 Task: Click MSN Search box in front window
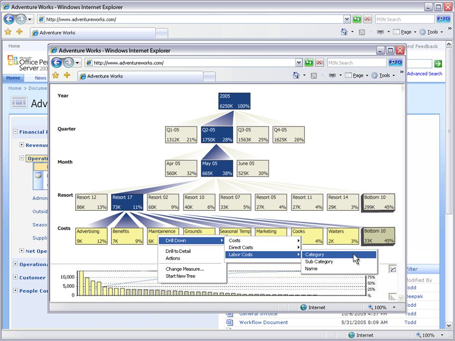point(357,63)
